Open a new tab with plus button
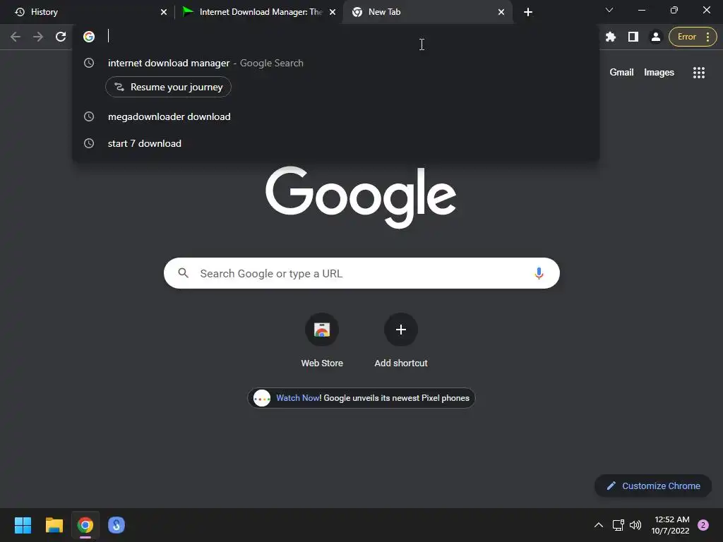Screen dimensions: 723x542 click(528, 12)
